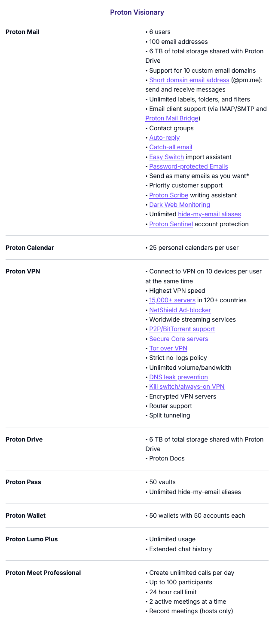
Task: Click the Proton Mail Bridge link
Action: coord(172,118)
